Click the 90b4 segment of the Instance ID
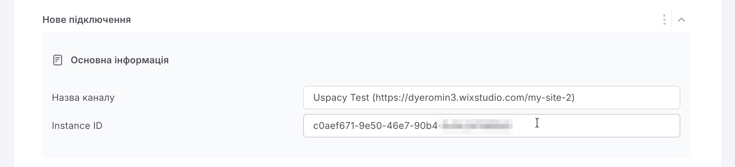Screen dimensions: 735x167 coord(426,126)
